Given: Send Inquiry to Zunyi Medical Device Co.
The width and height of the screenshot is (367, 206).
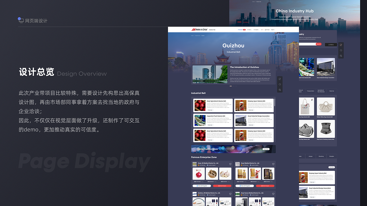Looking at the screenshot, I should (x=265, y=186).
